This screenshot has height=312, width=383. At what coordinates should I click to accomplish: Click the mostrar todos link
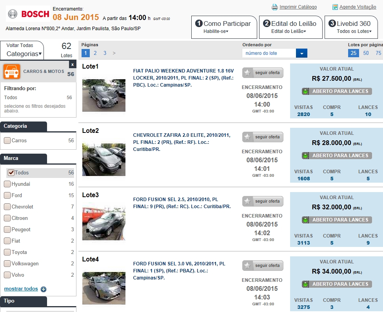(x=21, y=289)
